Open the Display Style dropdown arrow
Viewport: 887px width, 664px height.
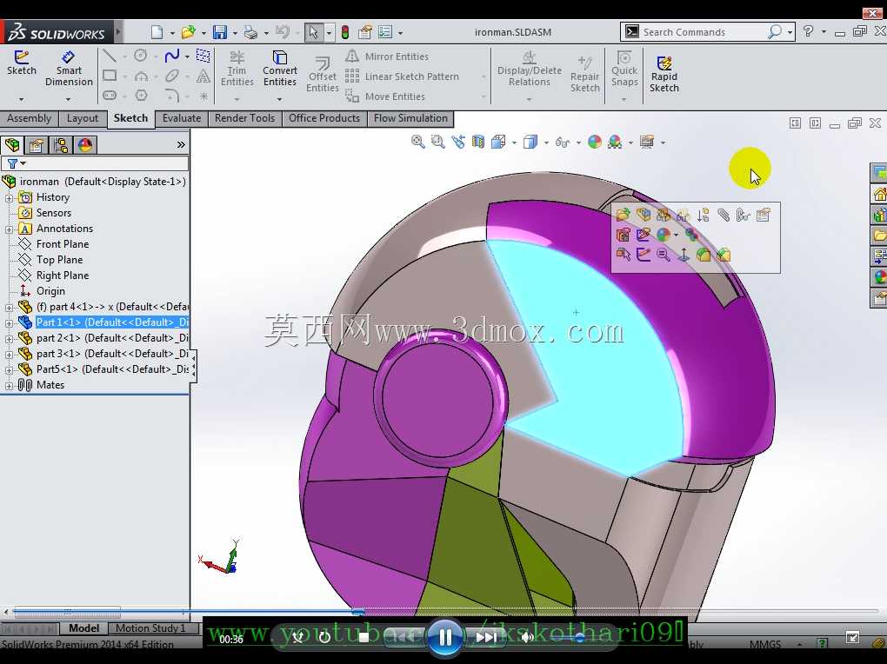[x=546, y=143]
